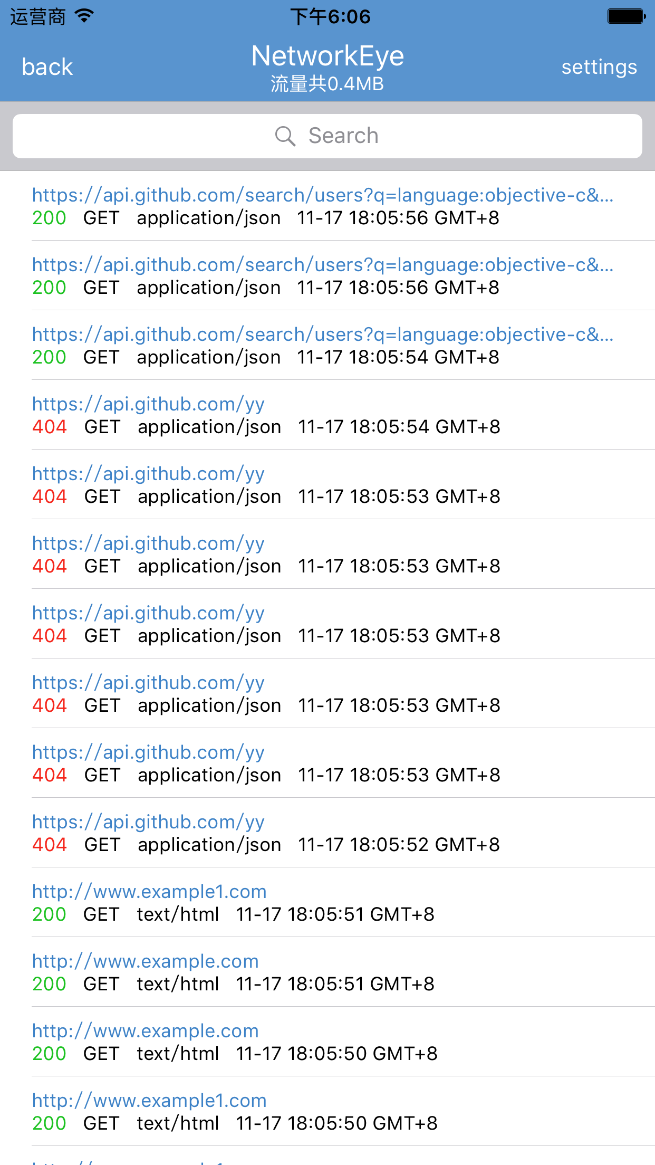The height and width of the screenshot is (1165, 655).
Task: Click the magnifying glass search icon
Action: coord(285,136)
